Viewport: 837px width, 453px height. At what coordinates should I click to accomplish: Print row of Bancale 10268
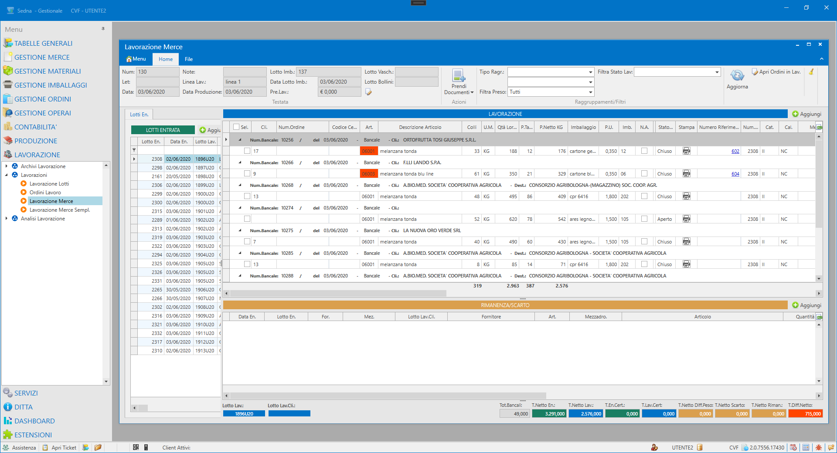tap(686, 196)
